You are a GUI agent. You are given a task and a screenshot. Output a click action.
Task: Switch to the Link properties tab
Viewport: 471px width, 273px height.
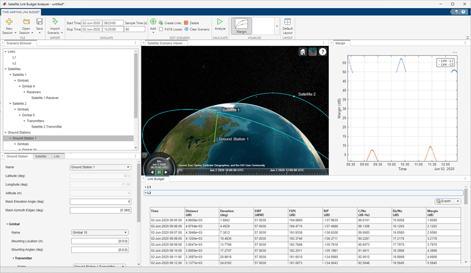(x=57, y=157)
